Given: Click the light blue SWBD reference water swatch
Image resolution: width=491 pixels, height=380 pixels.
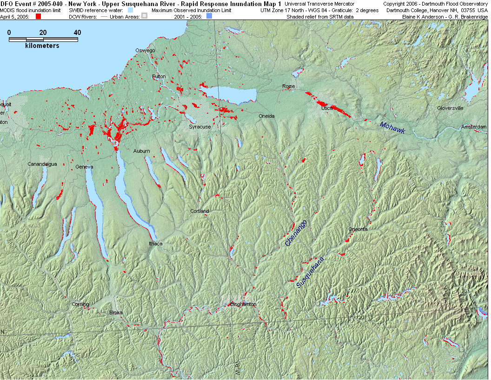Looking at the screenshot, I should (130, 10).
